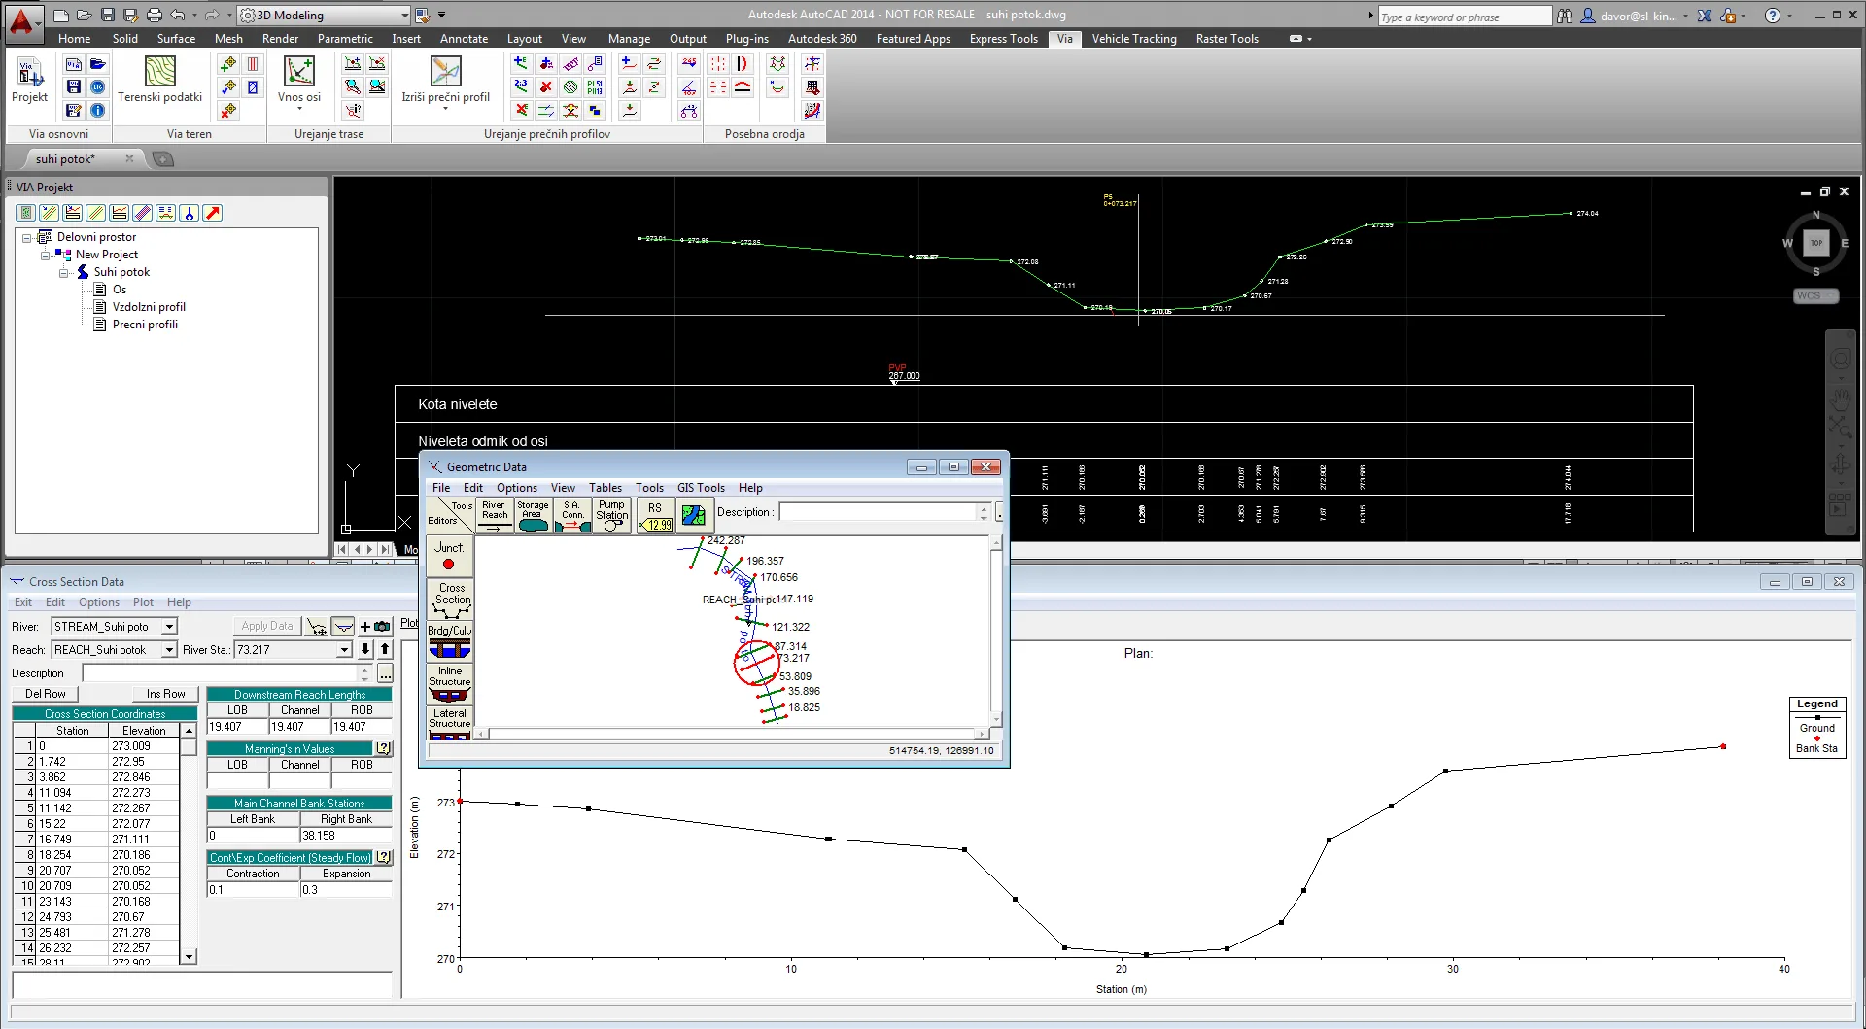Open the Brdg/Culv editor

[449, 641]
